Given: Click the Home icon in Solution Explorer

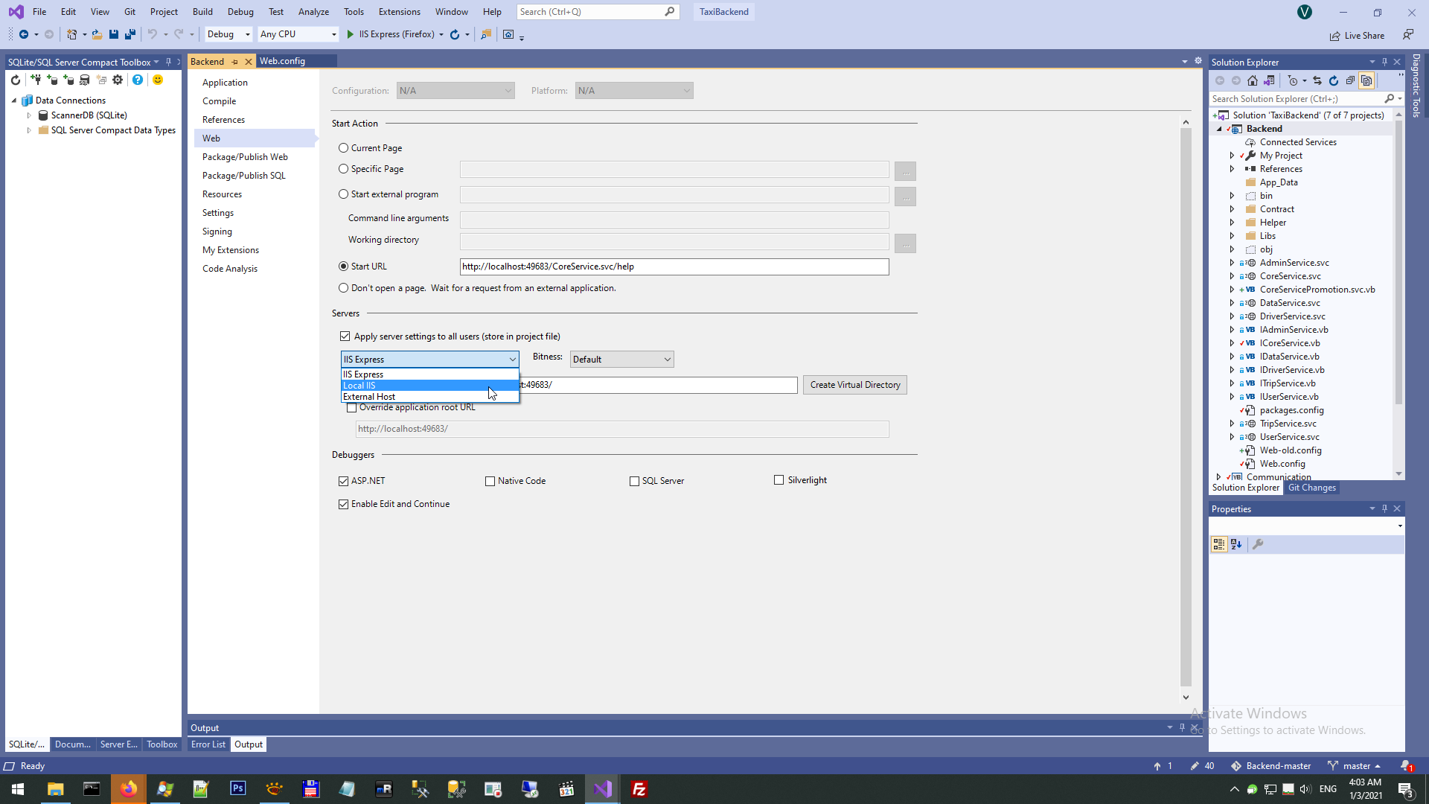Looking at the screenshot, I should click(x=1253, y=80).
